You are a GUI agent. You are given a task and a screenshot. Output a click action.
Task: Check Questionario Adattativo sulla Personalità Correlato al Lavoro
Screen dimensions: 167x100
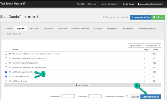pos(6,54)
